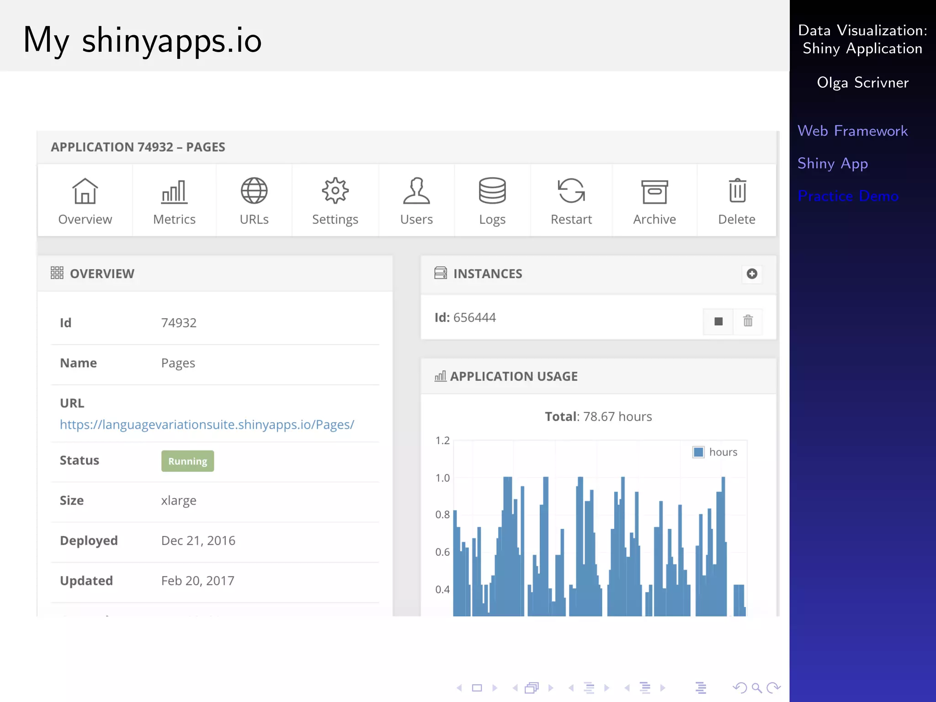Click the Status row label
Screen dimensions: 936x702
pos(80,460)
